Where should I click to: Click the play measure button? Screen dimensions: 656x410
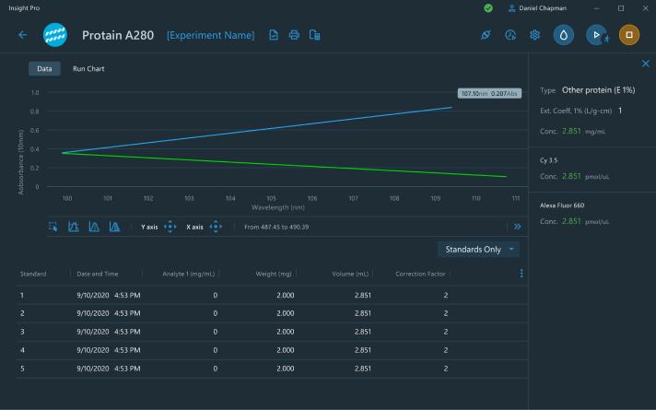[x=596, y=35]
